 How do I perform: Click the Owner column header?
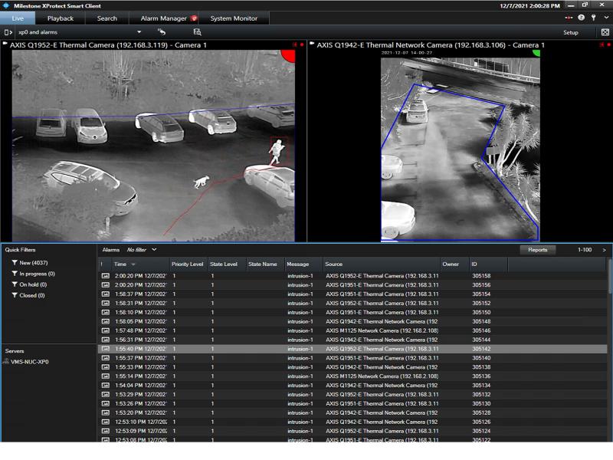point(454,264)
